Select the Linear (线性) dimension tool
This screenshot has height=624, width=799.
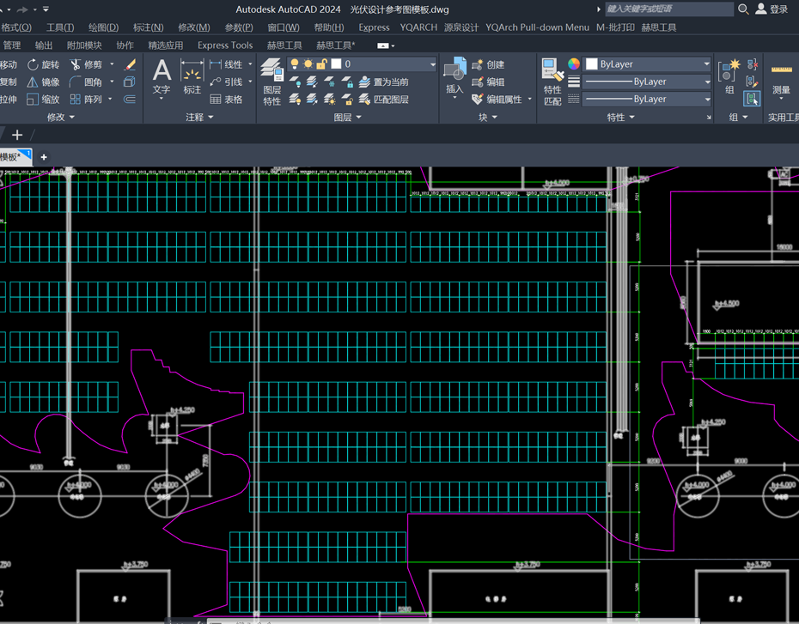pos(226,64)
